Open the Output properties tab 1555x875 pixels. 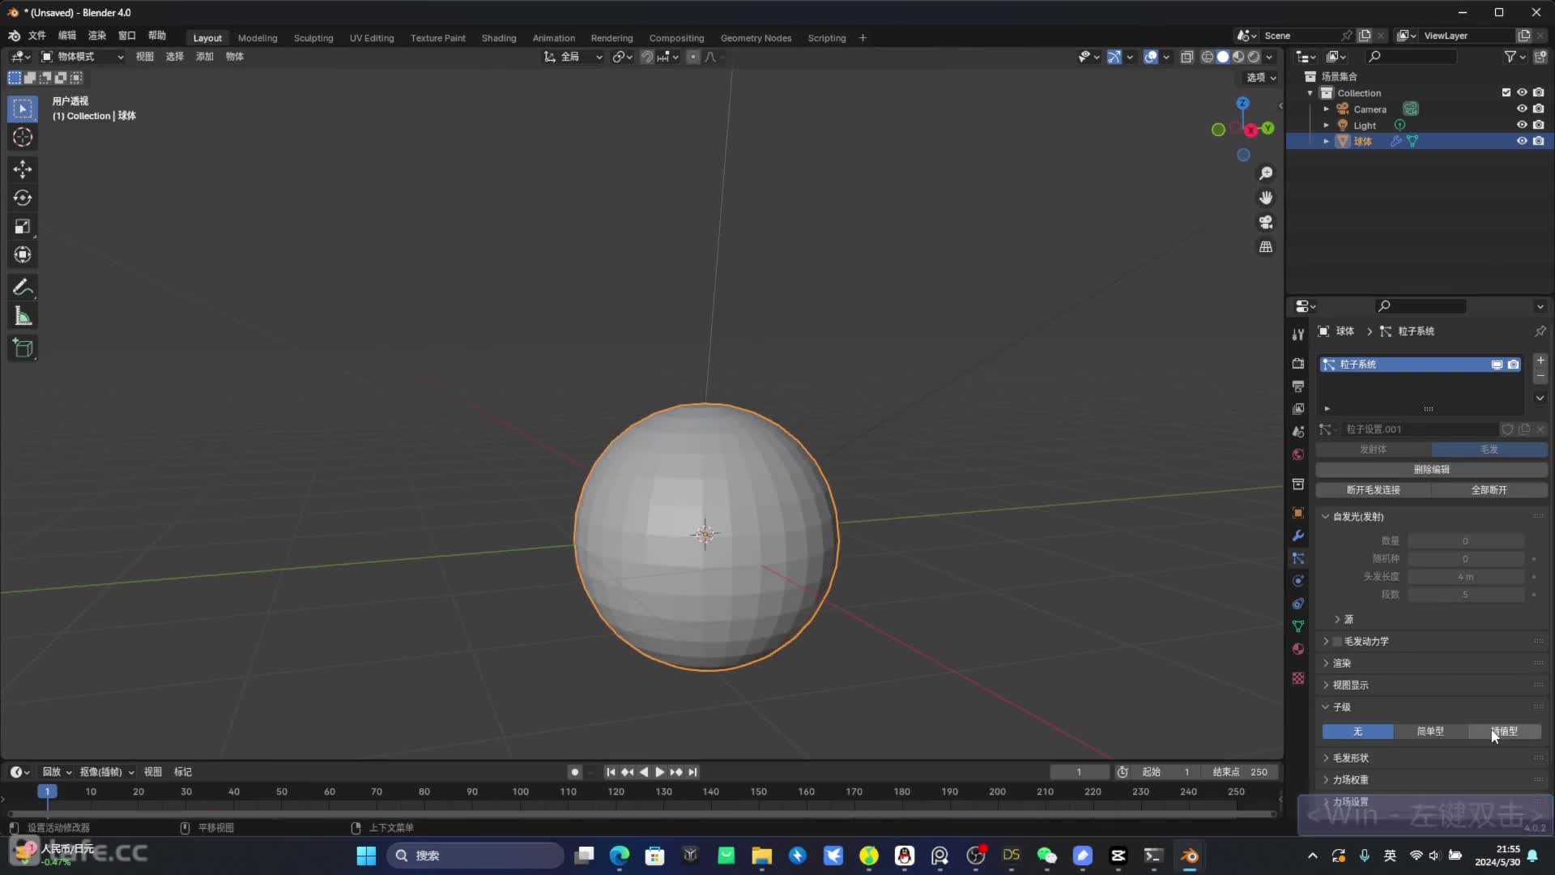1298,386
